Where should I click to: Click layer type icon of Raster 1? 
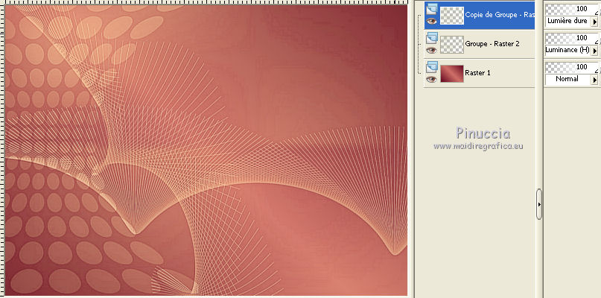point(433,67)
